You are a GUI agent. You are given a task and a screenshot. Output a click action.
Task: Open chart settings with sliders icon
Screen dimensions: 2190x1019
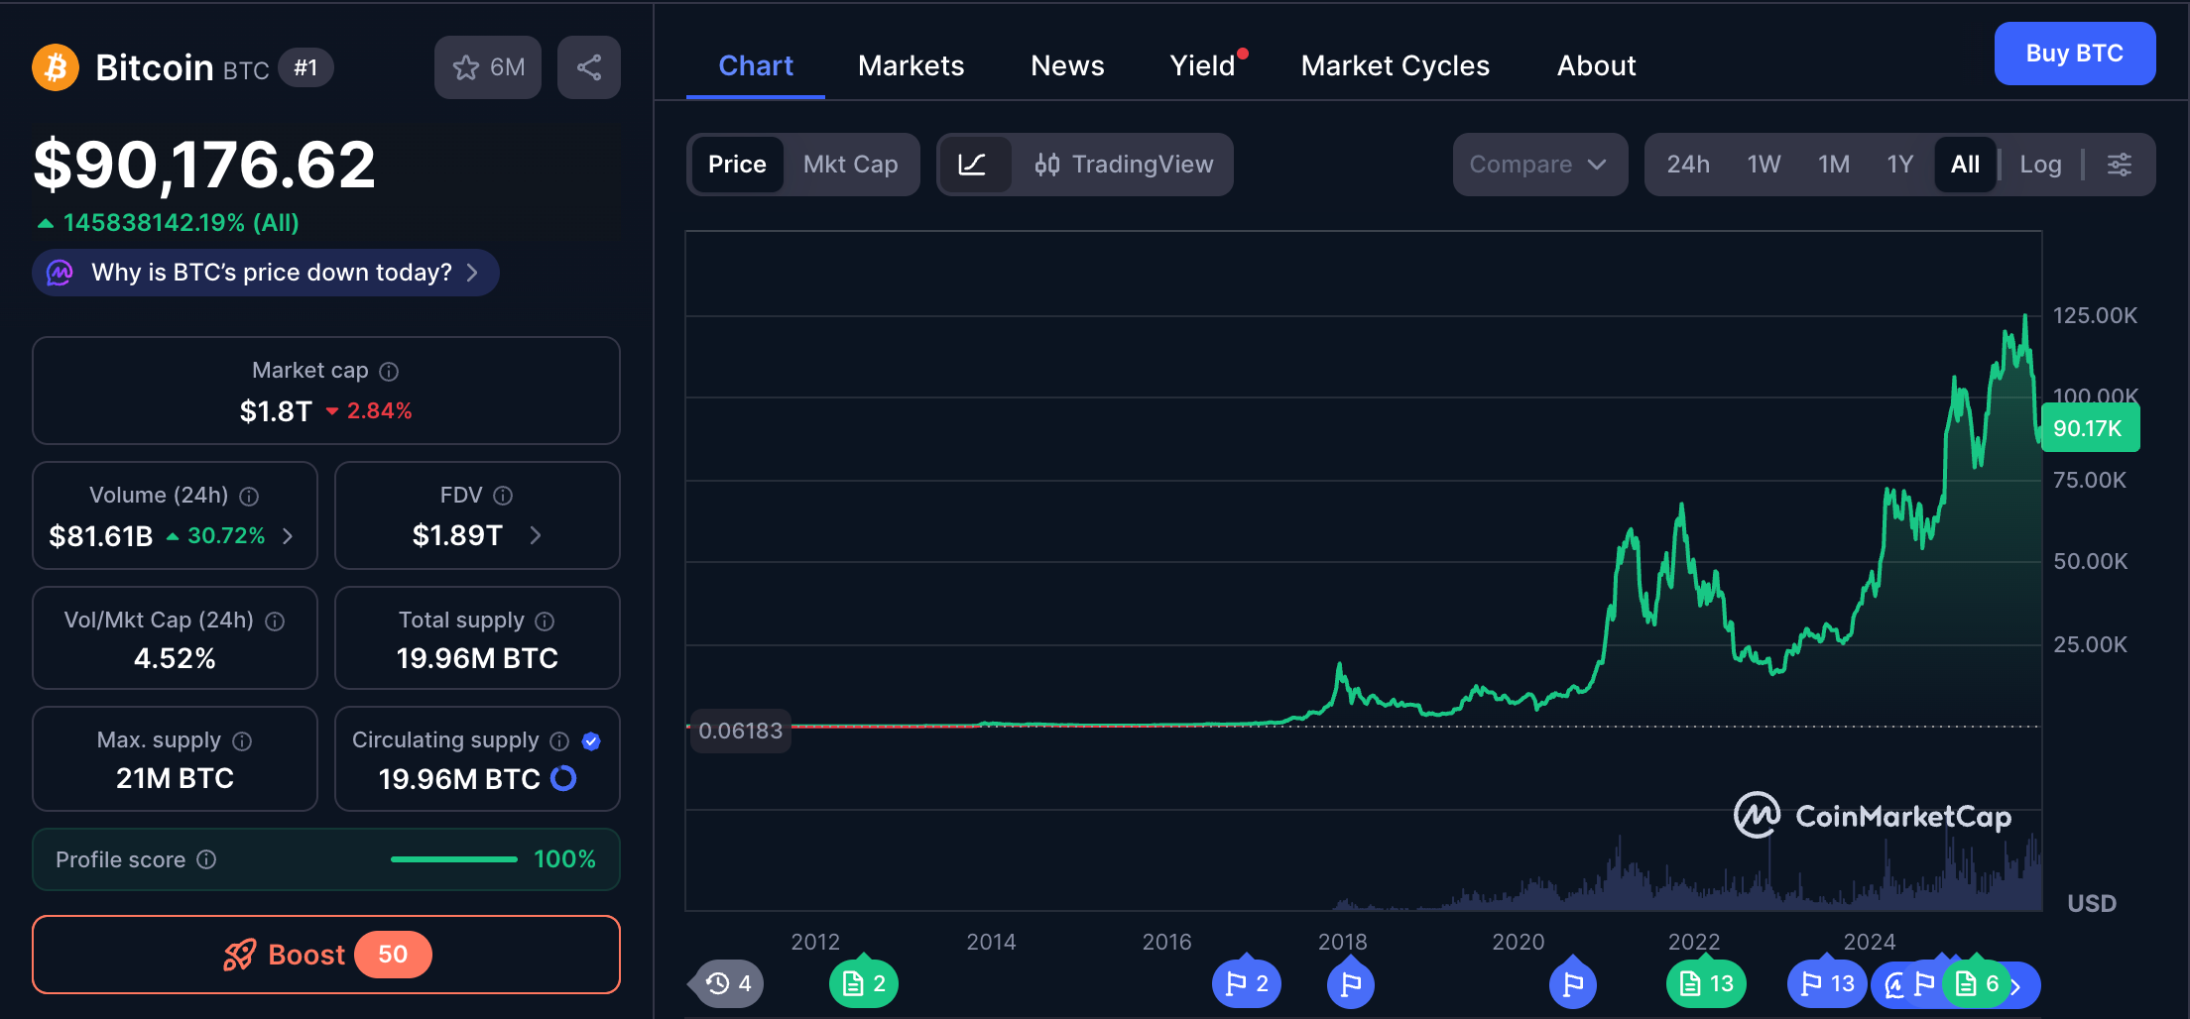[x=2120, y=165]
